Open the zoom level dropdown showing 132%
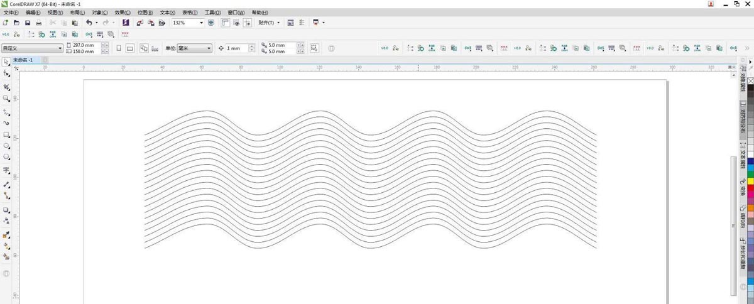The width and height of the screenshot is (754, 304). (201, 23)
